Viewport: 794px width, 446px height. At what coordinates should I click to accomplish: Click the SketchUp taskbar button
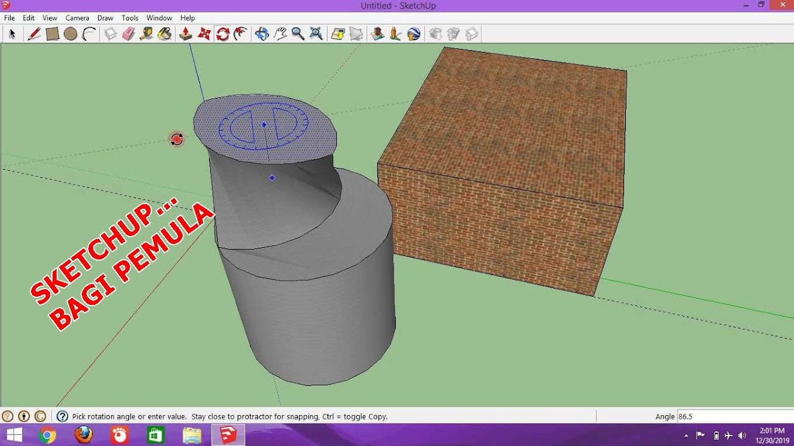[x=228, y=435]
